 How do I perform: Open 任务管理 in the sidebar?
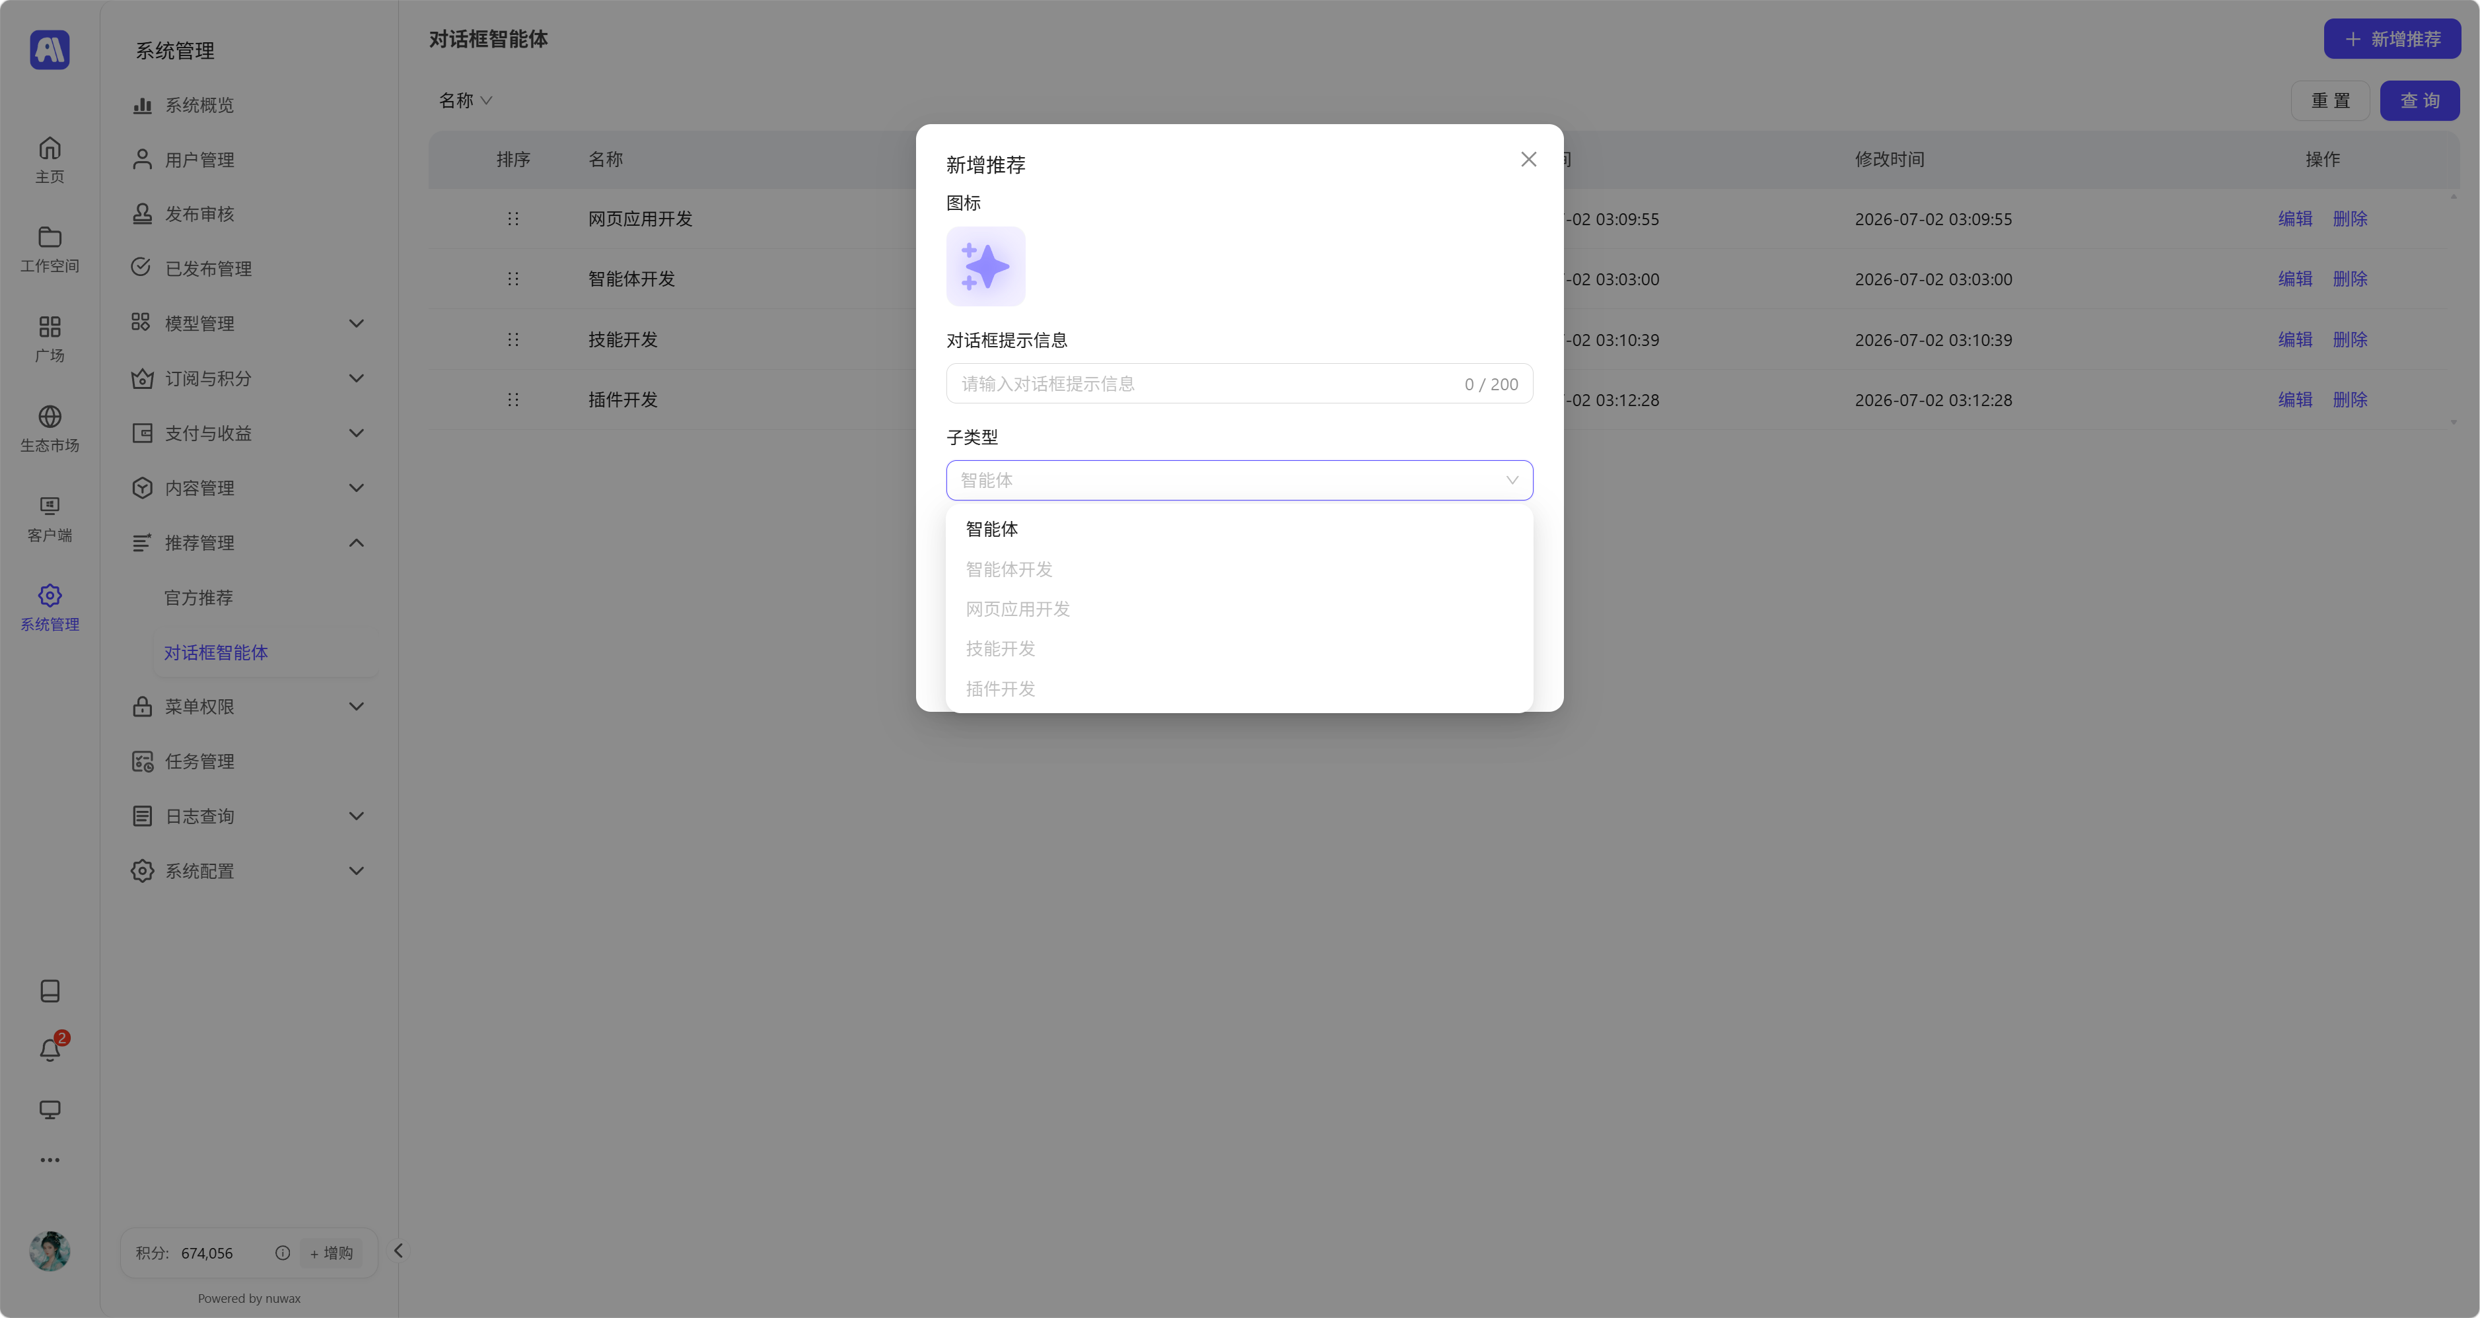click(248, 761)
